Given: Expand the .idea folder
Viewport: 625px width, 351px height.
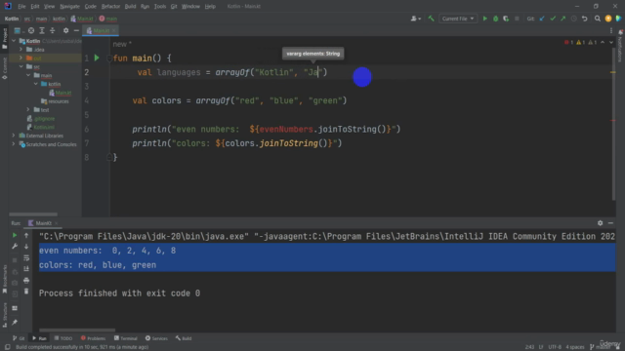Looking at the screenshot, I should click(21, 50).
